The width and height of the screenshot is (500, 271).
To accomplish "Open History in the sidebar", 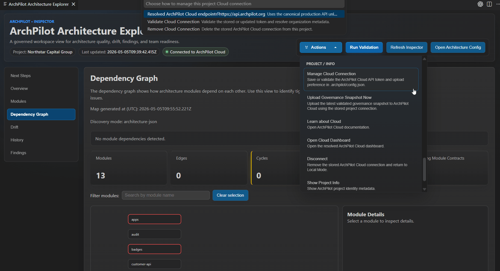I will (41, 140).
